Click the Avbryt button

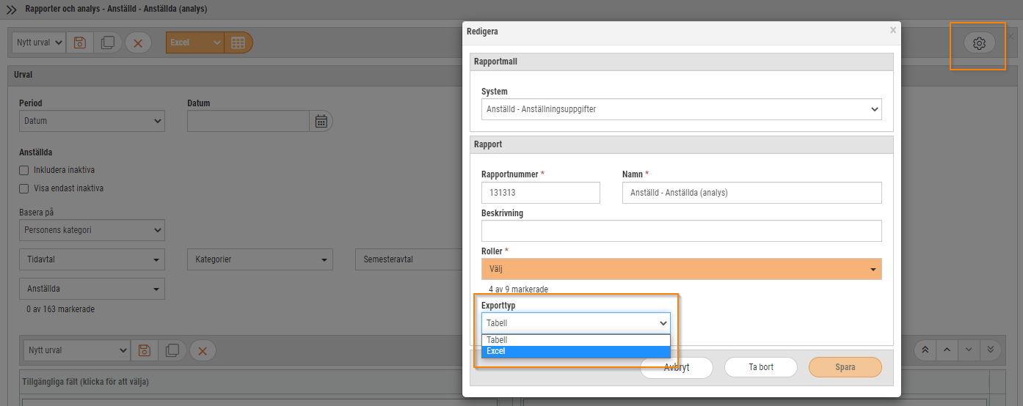coord(677,367)
